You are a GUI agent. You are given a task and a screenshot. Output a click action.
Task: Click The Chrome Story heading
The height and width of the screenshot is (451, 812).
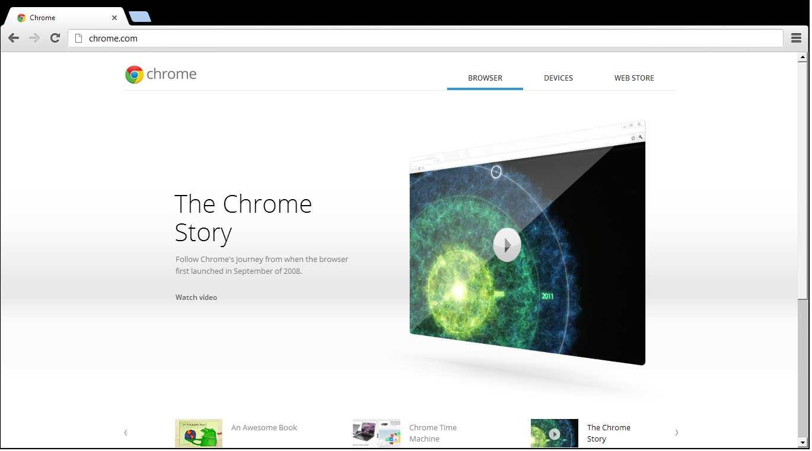click(x=243, y=218)
